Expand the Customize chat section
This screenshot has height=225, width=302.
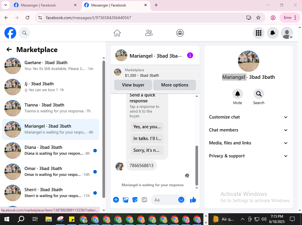pos(249,117)
